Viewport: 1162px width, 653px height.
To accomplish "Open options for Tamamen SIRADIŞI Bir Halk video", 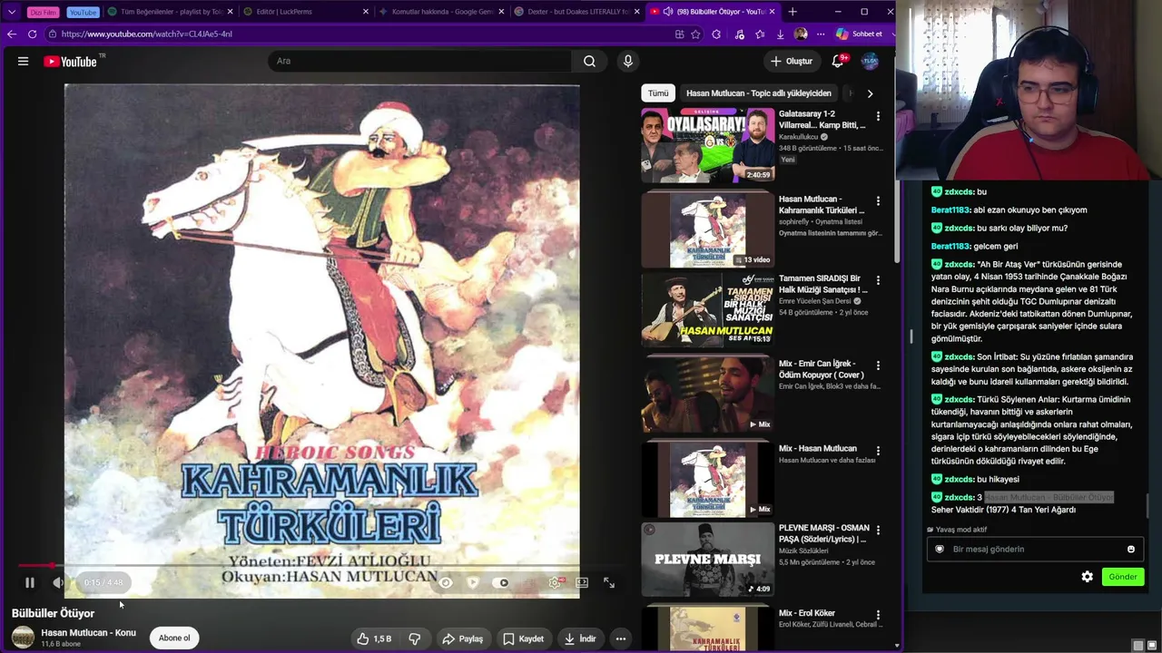I will 878,280.
